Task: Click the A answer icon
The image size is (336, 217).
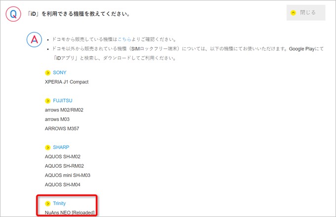Action: (x=34, y=40)
